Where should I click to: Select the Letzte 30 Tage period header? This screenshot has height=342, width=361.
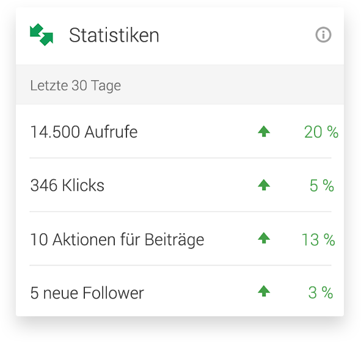[x=76, y=86]
